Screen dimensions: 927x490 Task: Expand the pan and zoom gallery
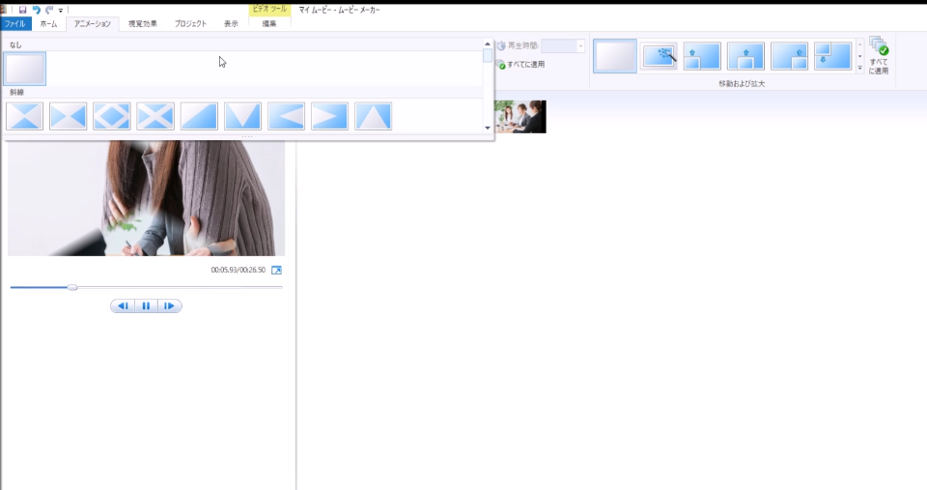pos(859,68)
